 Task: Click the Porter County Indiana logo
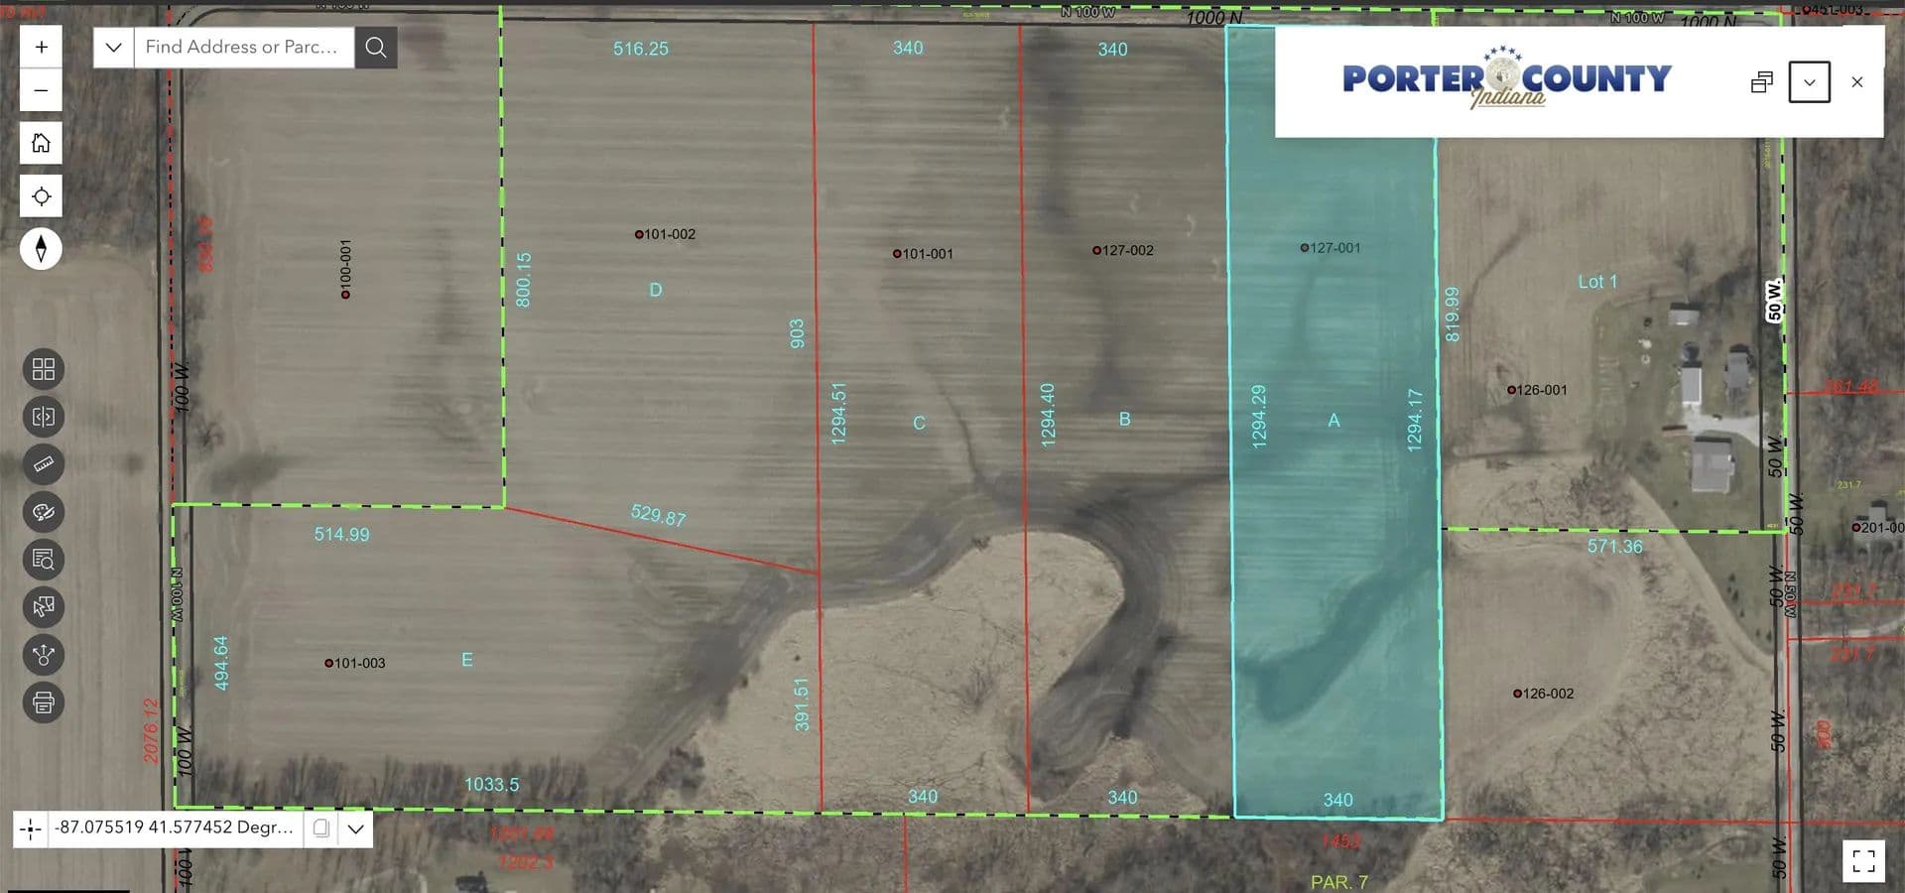[x=1506, y=77]
